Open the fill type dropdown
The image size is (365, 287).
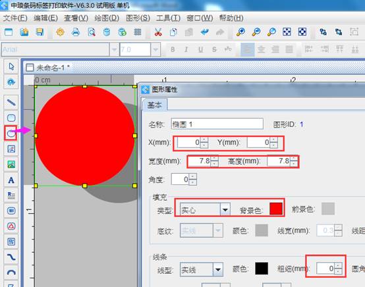tap(225, 210)
